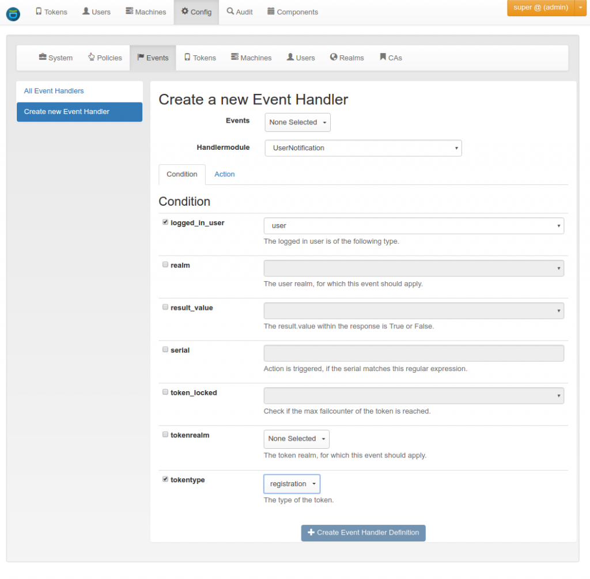This screenshot has width=590, height=579.
Task: Open the Audit menu in top navbar
Action: (x=240, y=12)
